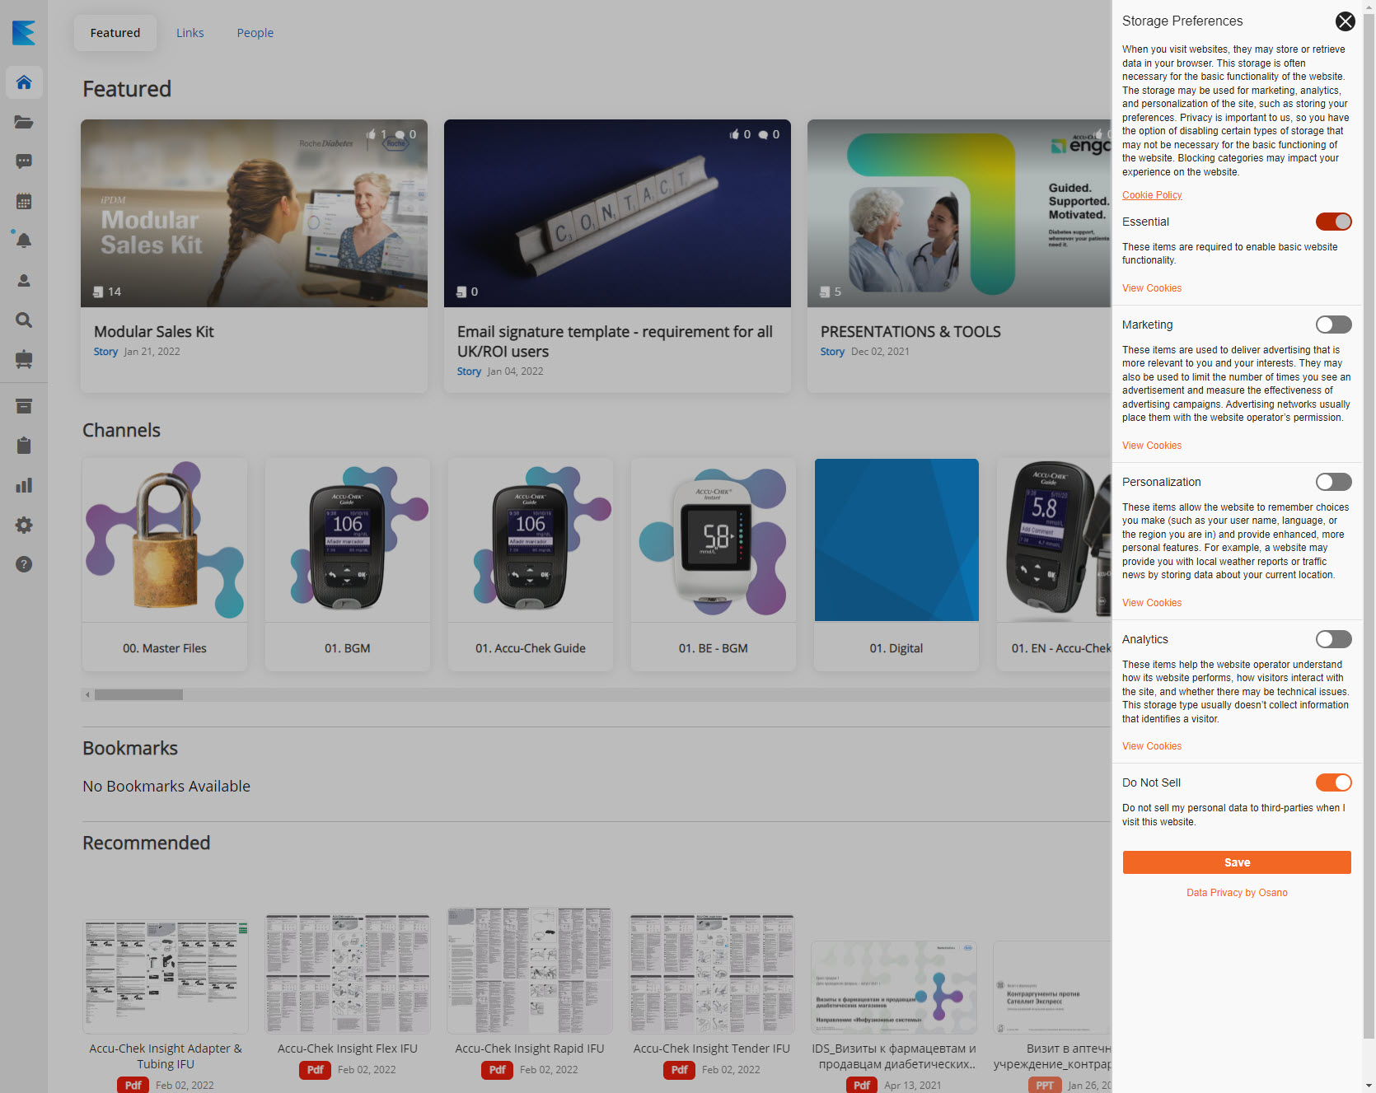Open the clipboard icon in the sidebar

pyautogui.click(x=24, y=446)
